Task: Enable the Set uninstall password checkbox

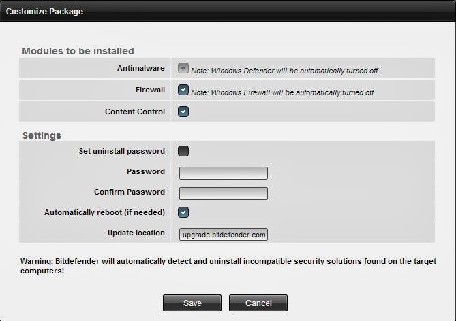Action: tap(183, 151)
